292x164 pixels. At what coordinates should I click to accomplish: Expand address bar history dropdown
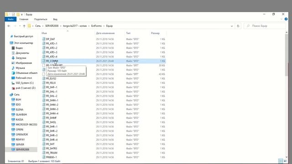[x=232, y=26]
